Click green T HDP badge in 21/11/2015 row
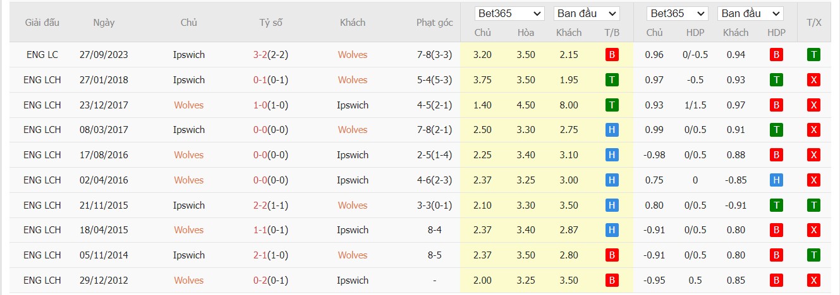The width and height of the screenshot is (840, 295). pos(776,205)
